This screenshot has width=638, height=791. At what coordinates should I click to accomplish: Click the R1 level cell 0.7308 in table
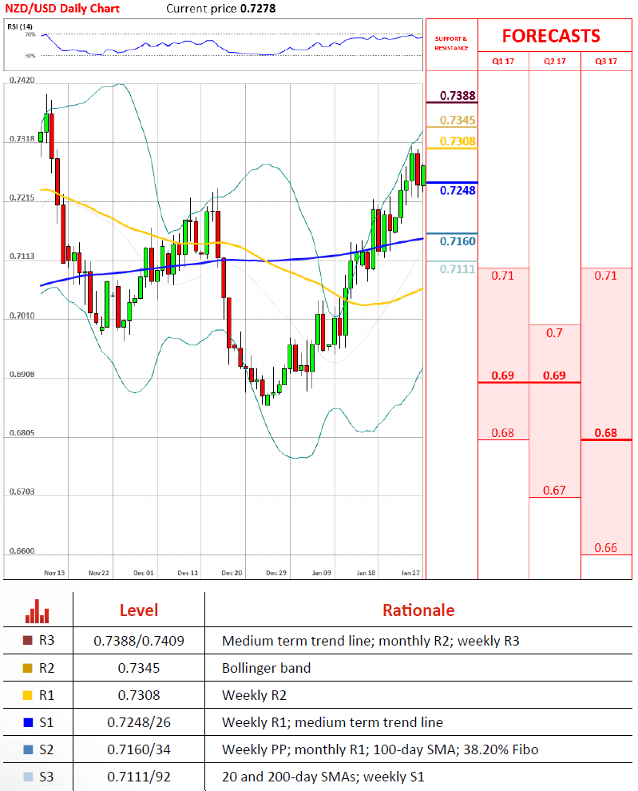(x=139, y=695)
